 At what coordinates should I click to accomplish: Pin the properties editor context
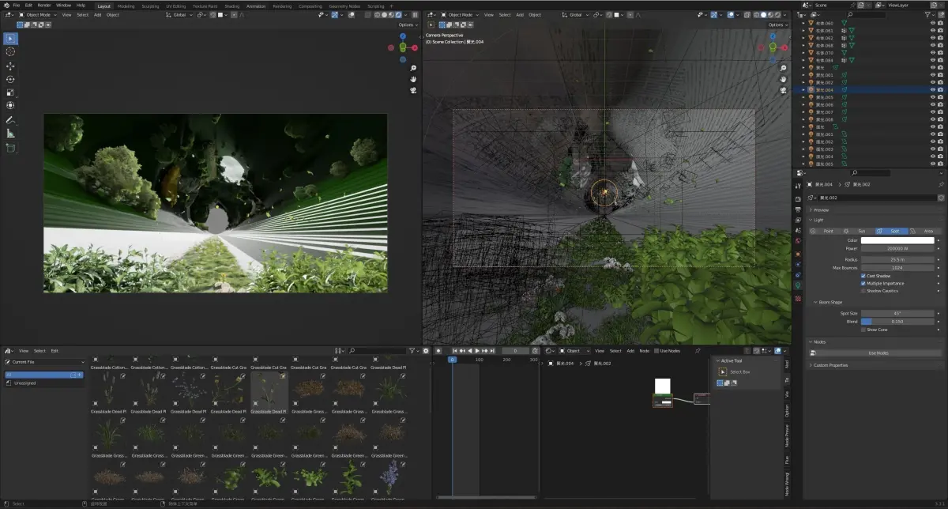click(941, 184)
